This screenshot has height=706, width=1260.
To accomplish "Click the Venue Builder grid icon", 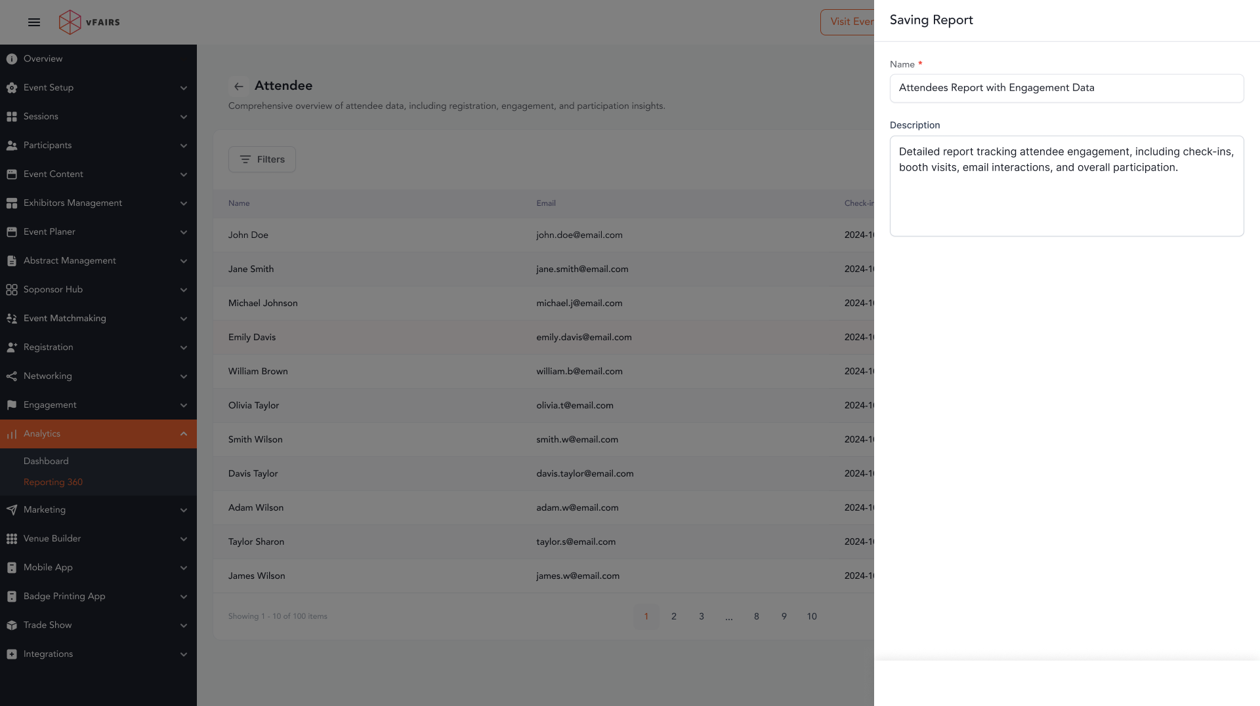I will pos(12,539).
